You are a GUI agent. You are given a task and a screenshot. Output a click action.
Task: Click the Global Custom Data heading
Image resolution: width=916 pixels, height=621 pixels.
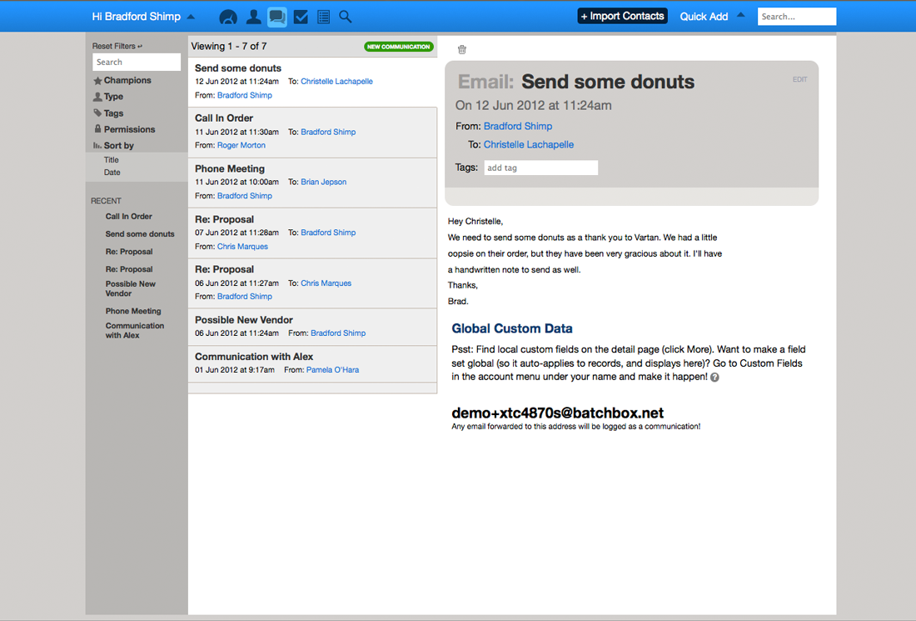(x=512, y=328)
